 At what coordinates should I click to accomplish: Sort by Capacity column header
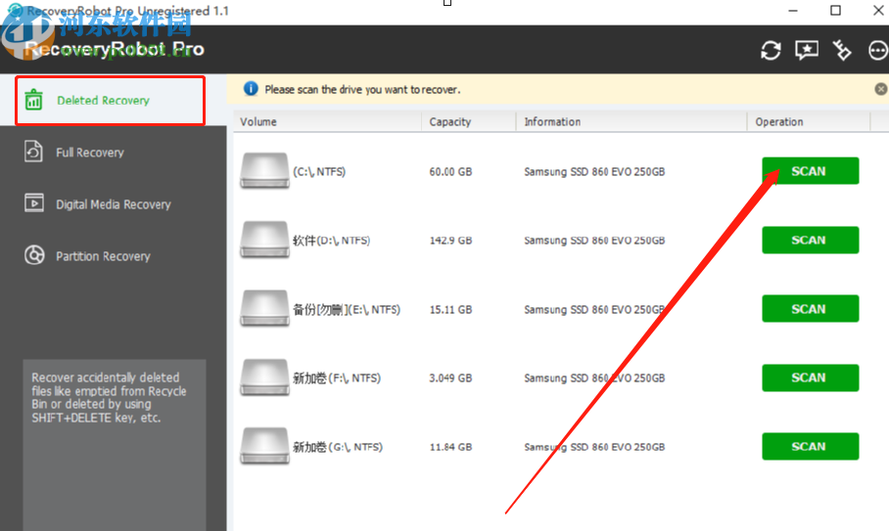[469, 121]
